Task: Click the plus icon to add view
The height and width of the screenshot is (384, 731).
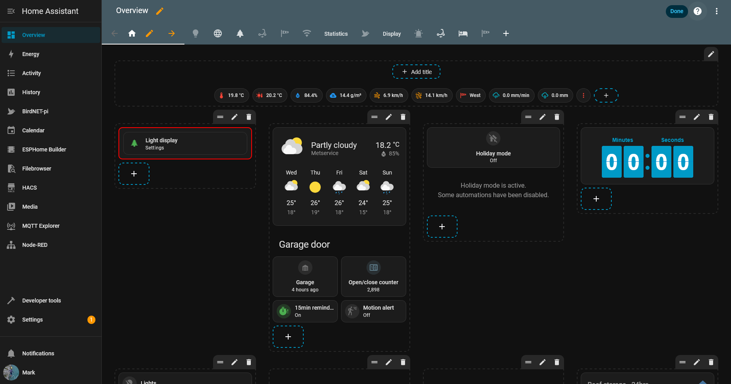Action: (506, 34)
